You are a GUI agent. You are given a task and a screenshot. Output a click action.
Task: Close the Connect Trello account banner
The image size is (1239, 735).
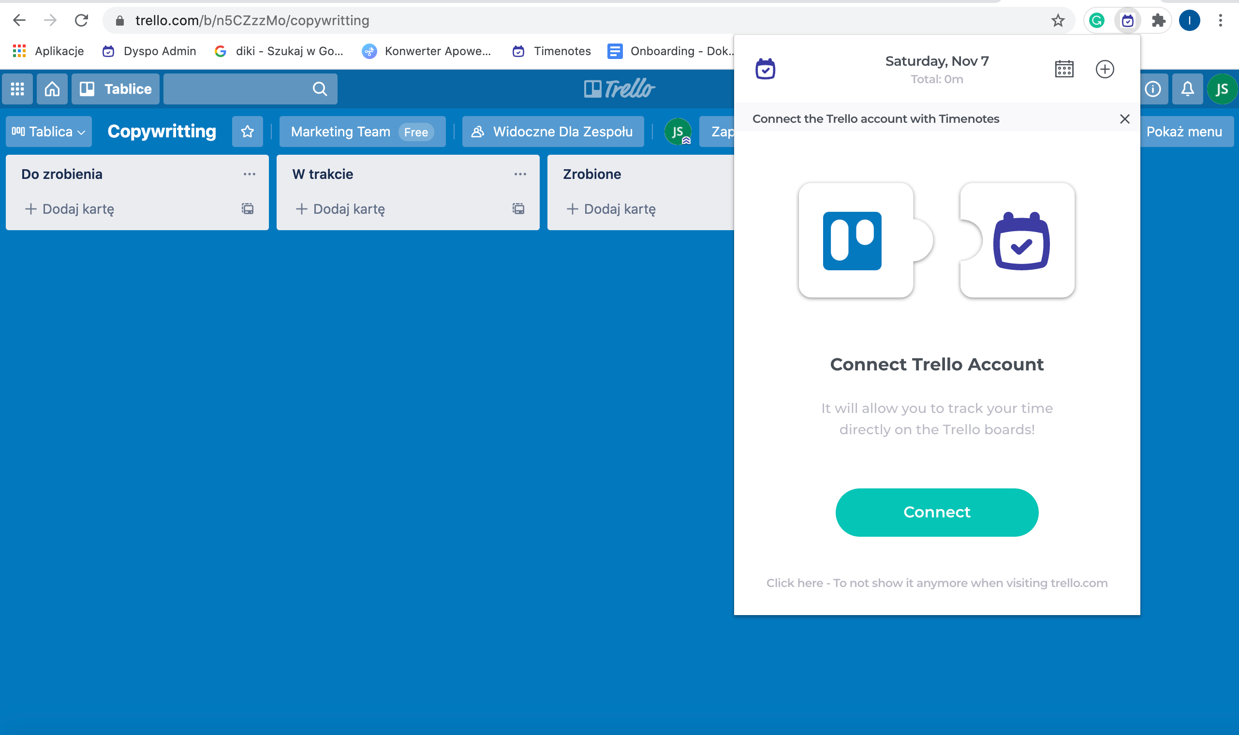click(x=1124, y=119)
